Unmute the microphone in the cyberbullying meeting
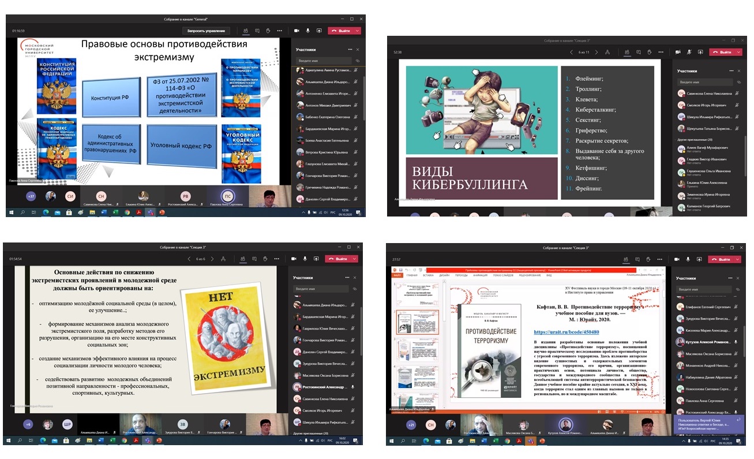This screenshot has width=754, height=459. coord(689,52)
